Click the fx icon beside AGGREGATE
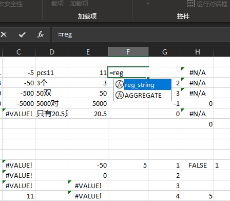 tap(120, 95)
